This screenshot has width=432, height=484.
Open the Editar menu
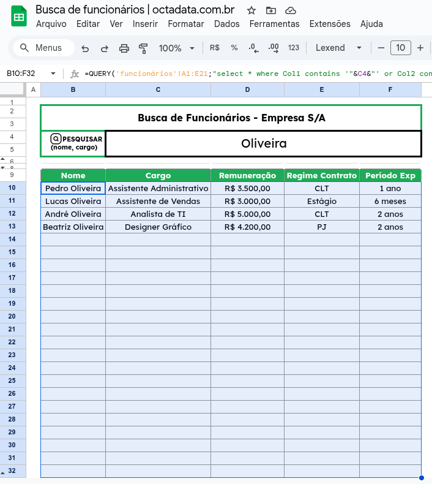tap(88, 24)
